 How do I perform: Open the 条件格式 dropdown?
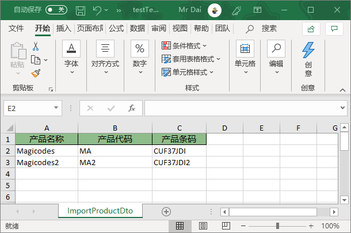(184, 45)
